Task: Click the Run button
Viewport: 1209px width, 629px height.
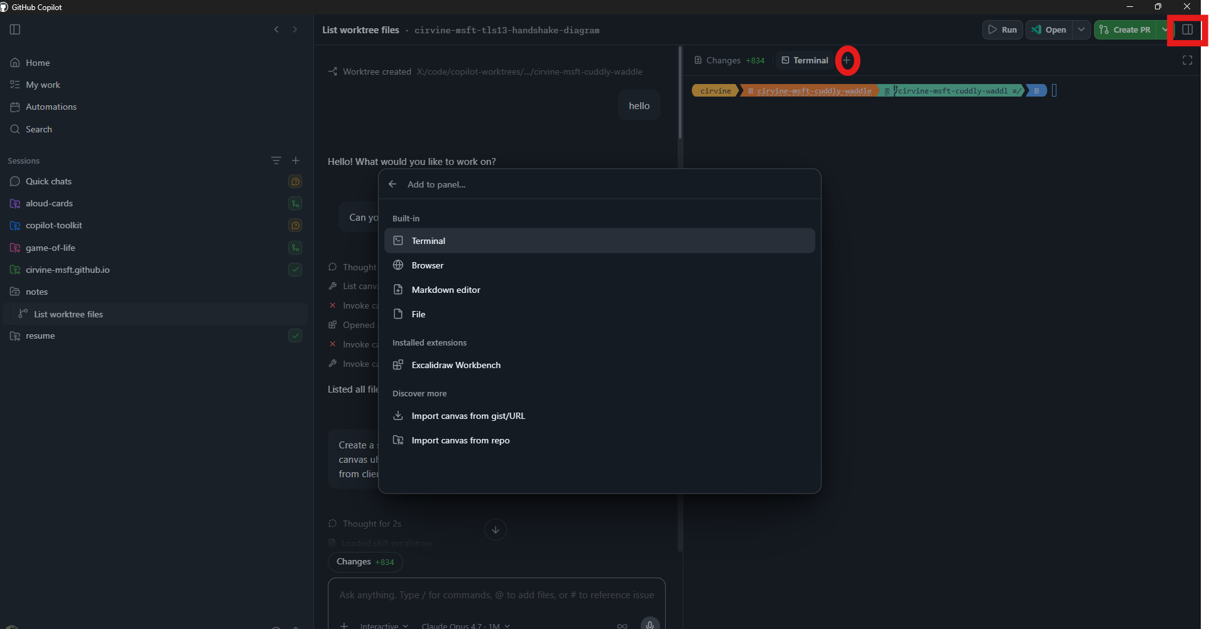Action: pyautogui.click(x=1002, y=29)
